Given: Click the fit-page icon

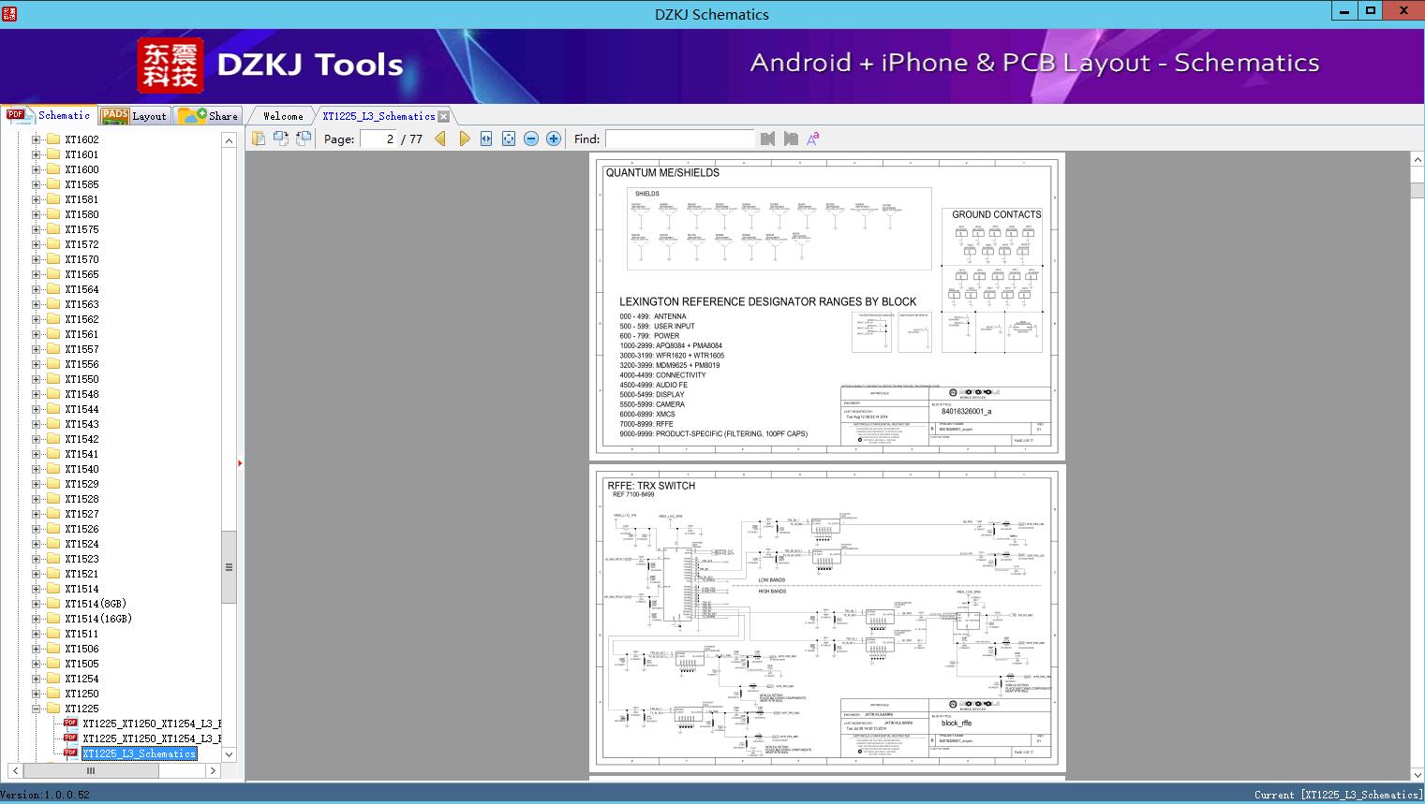Looking at the screenshot, I should (509, 139).
